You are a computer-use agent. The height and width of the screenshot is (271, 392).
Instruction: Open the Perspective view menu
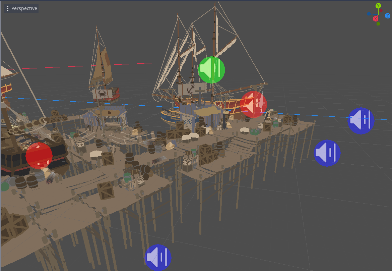(x=21, y=8)
